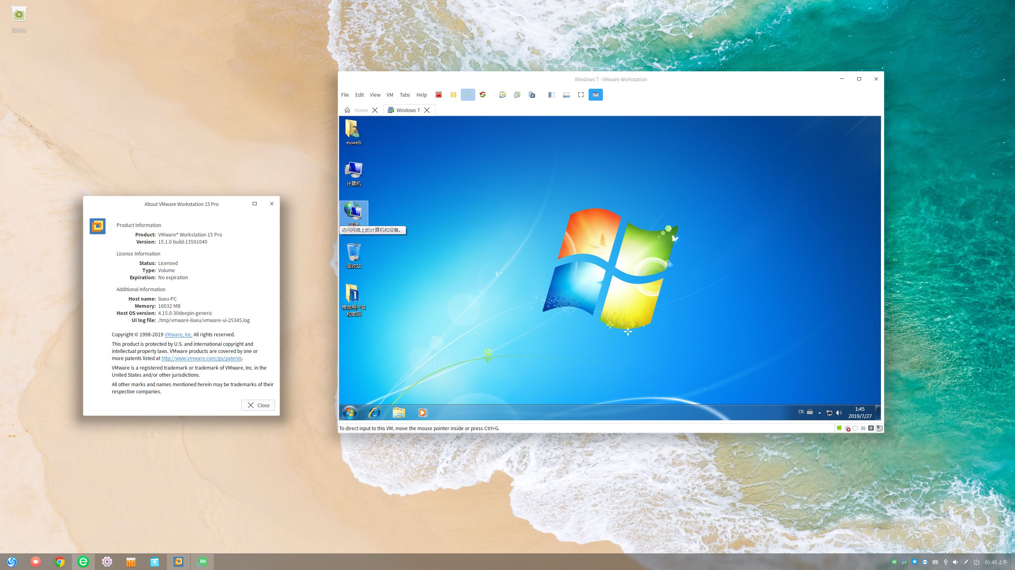
Task: Click the network adapter status bar icon
Action: click(855, 428)
